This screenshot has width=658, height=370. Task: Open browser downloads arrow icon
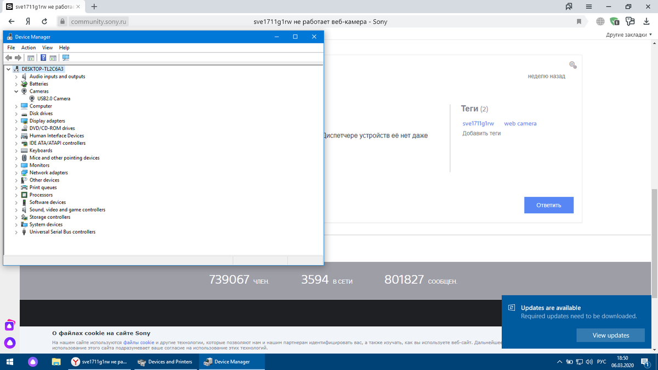(646, 21)
